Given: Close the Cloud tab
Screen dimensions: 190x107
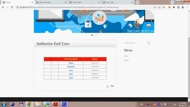Looking at the screenshot, I should (x=32, y=2).
